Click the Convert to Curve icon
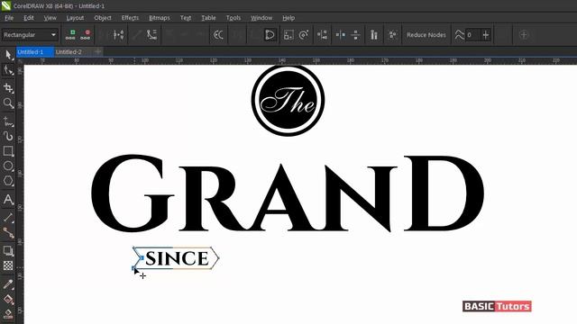Screen dimensions: 577x324 point(151,35)
